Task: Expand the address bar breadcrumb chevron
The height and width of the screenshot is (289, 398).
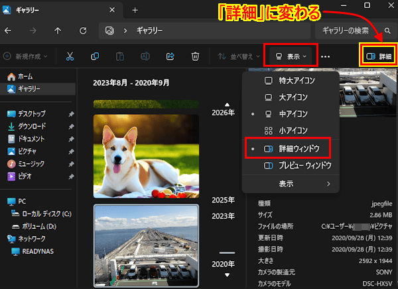Action: click(x=125, y=30)
